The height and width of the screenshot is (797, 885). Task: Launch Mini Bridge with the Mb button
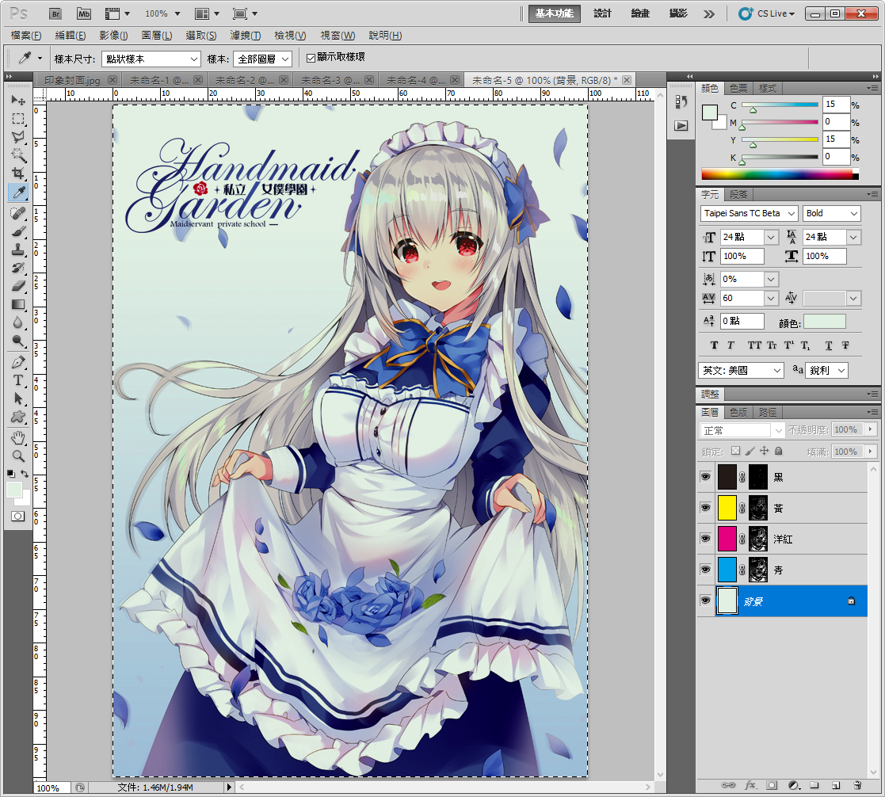pos(83,14)
